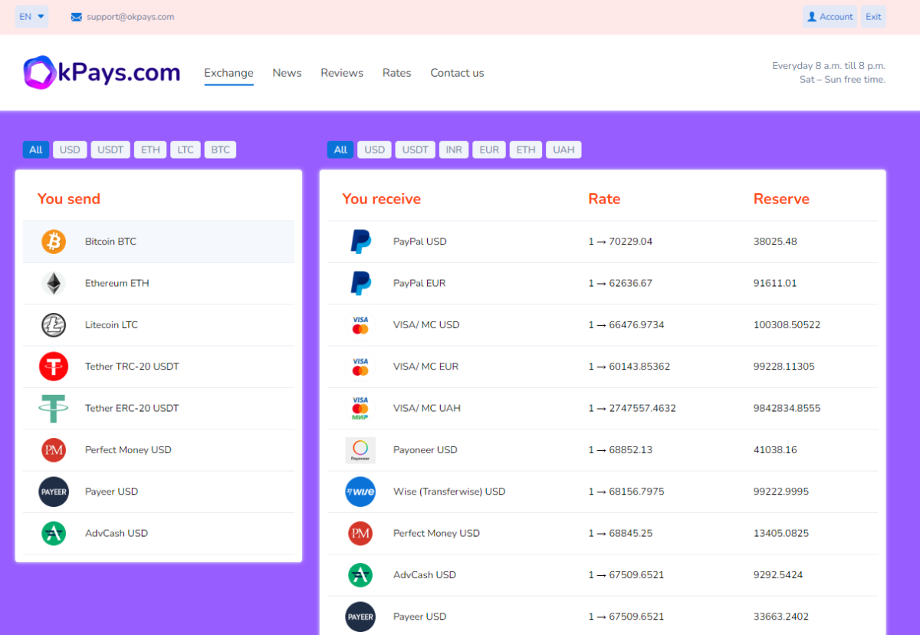The image size is (920, 635).
Task: Click the PayPal USD logo icon
Action: [360, 242]
